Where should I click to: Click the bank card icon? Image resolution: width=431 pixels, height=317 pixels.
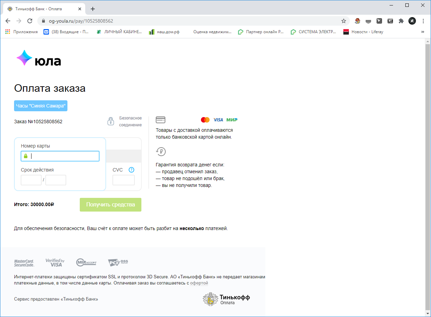(x=161, y=120)
